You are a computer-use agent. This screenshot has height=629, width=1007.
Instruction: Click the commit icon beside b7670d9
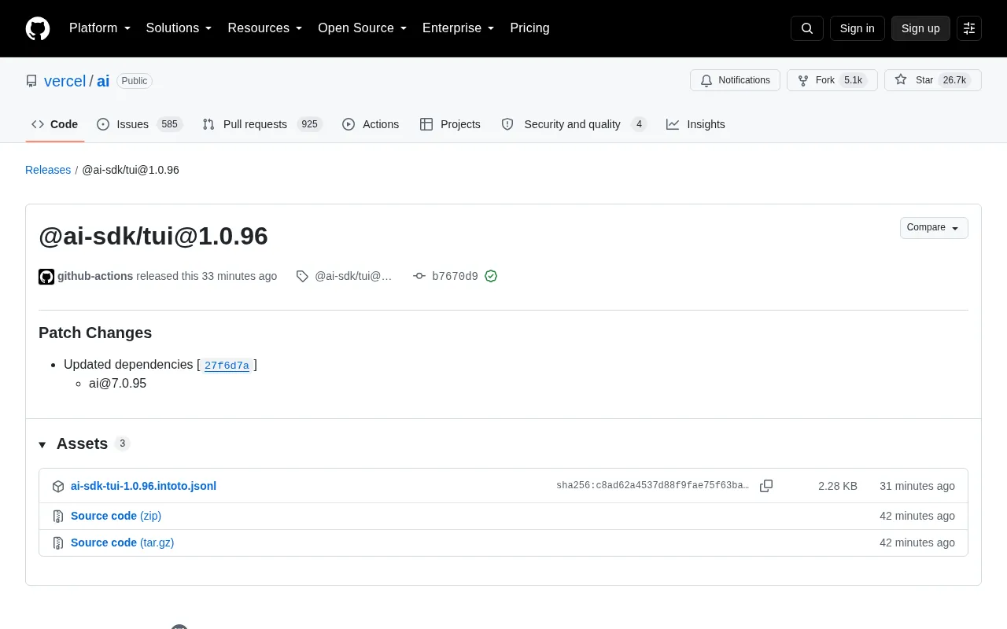pos(419,276)
